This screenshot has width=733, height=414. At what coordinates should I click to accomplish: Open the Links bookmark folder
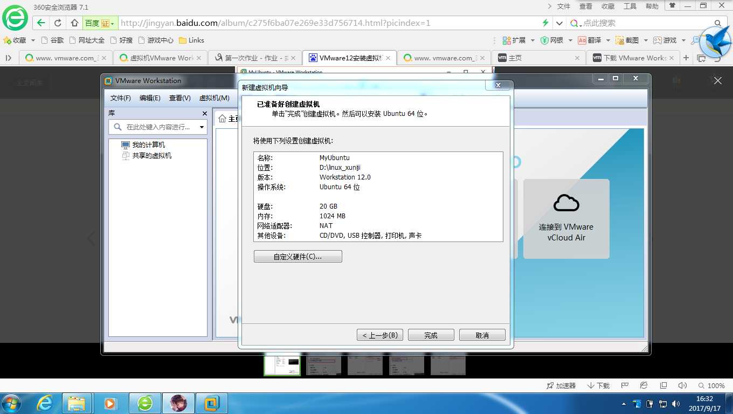click(x=191, y=40)
